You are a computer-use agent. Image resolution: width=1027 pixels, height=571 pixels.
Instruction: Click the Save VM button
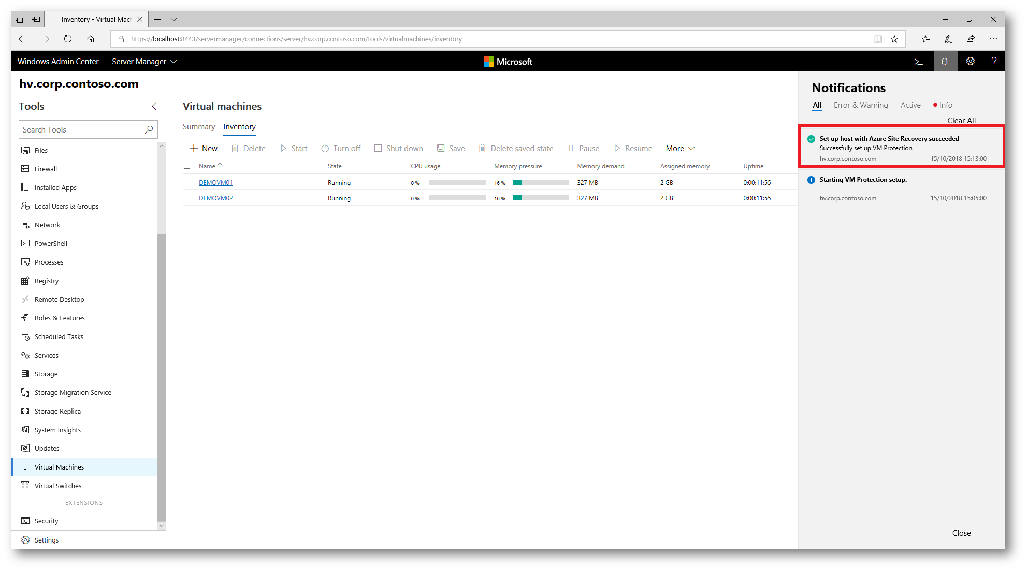[451, 149]
